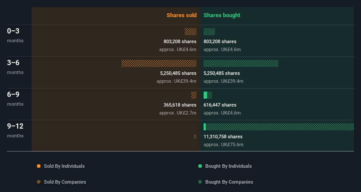Screen dimensions: 361x192
Task: Toggle the Sold By Individuals legend label
Action: pyautogui.click(x=64, y=166)
